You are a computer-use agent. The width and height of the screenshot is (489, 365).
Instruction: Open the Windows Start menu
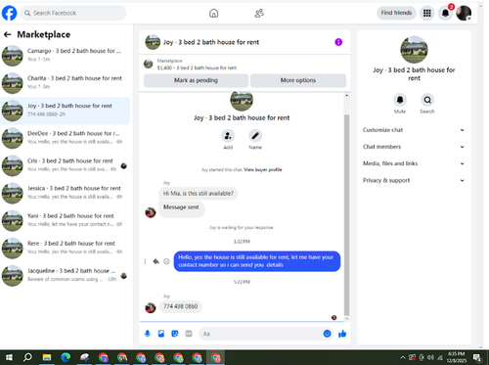click(x=9, y=357)
